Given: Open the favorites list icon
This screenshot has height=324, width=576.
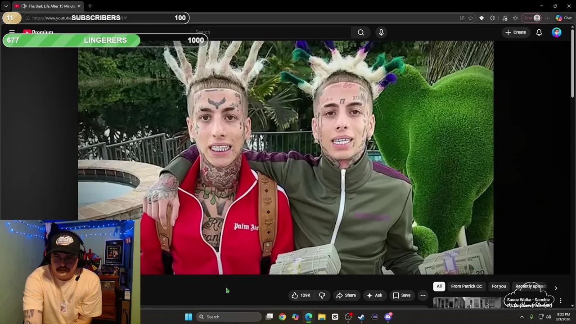Looking at the screenshot, I should pyautogui.click(x=515, y=18).
